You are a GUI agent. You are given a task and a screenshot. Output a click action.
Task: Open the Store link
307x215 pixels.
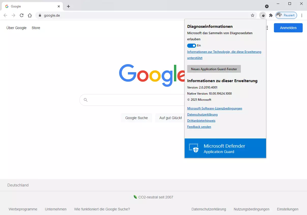pyautogui.click(x=36, y=28)
